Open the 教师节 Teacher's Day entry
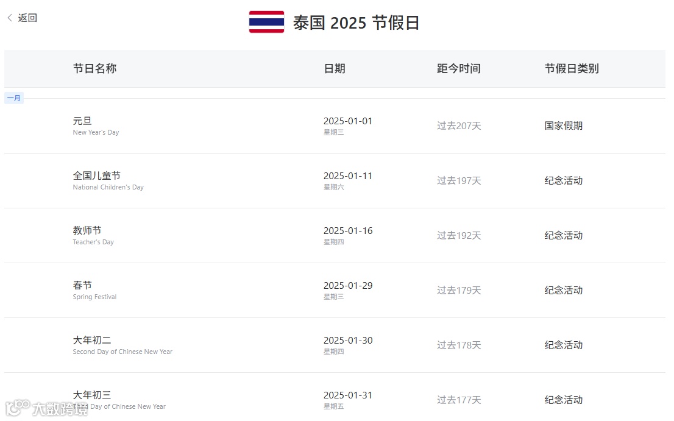 (x=87, y=231)
